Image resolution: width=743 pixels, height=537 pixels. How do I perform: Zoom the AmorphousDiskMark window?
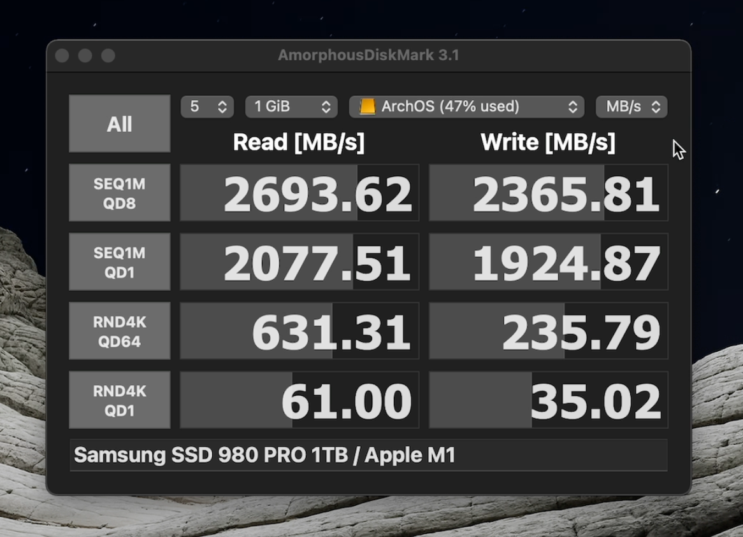pyautogui.click(x=108, y=55)
